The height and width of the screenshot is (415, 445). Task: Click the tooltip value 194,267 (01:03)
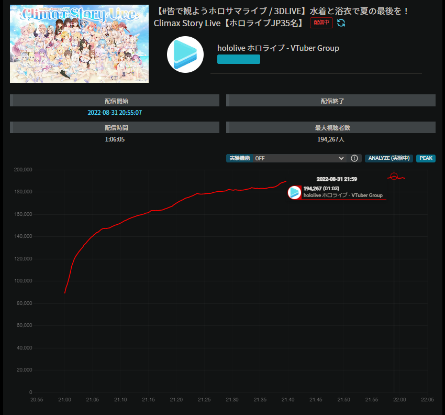pyautogui.click(x=321, y=188)
